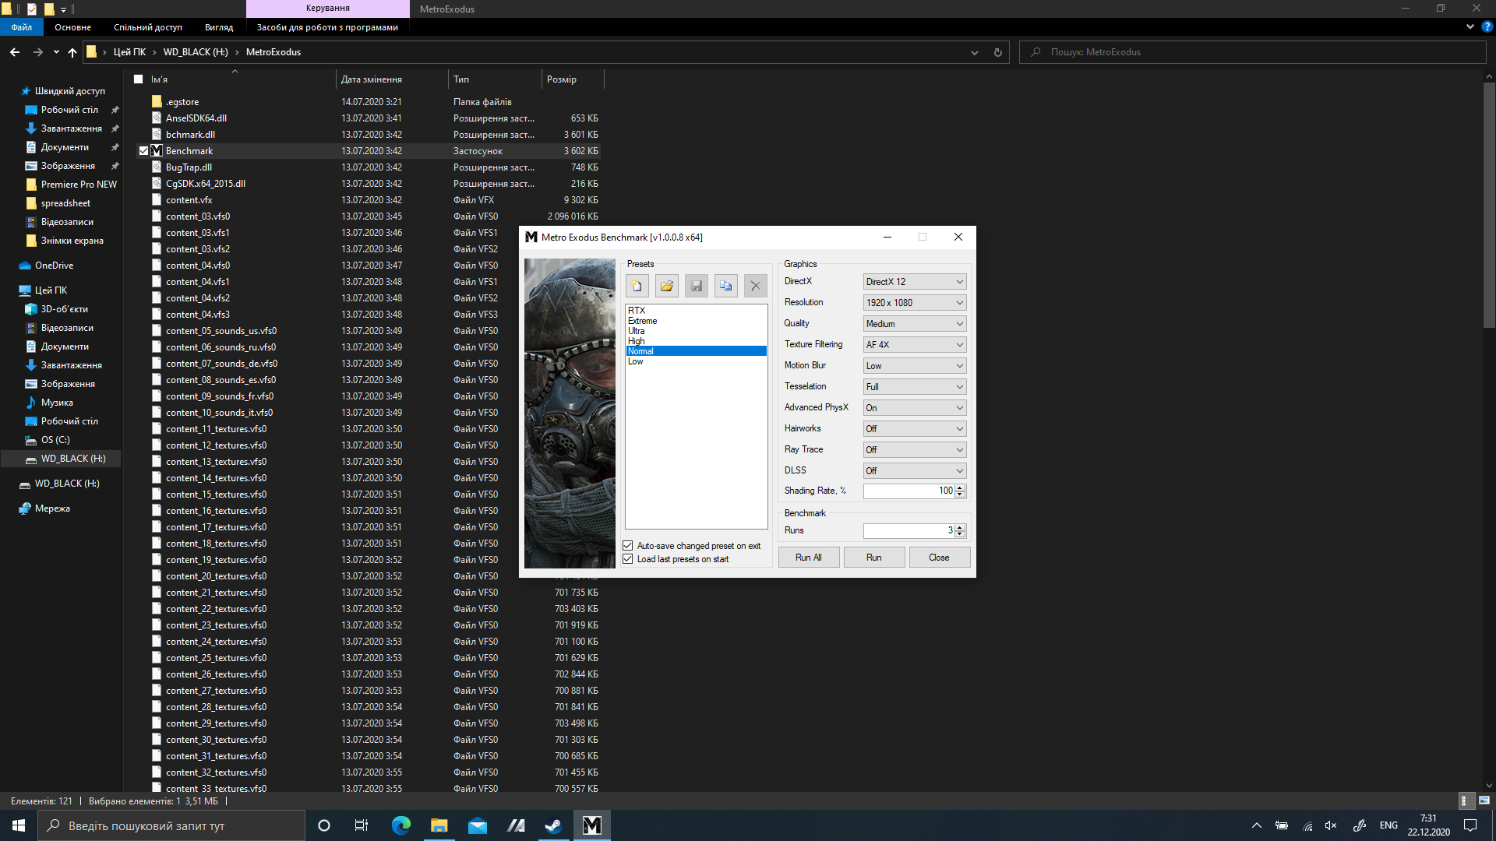The image size is (1496, 841).
Task: Open Advanced PhysX dropdown
Action: (x=915, y=408)
